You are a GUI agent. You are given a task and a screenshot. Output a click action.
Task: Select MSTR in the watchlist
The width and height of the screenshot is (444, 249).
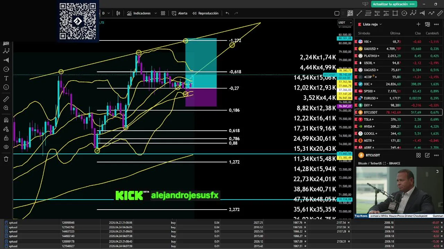click(398, 141)
